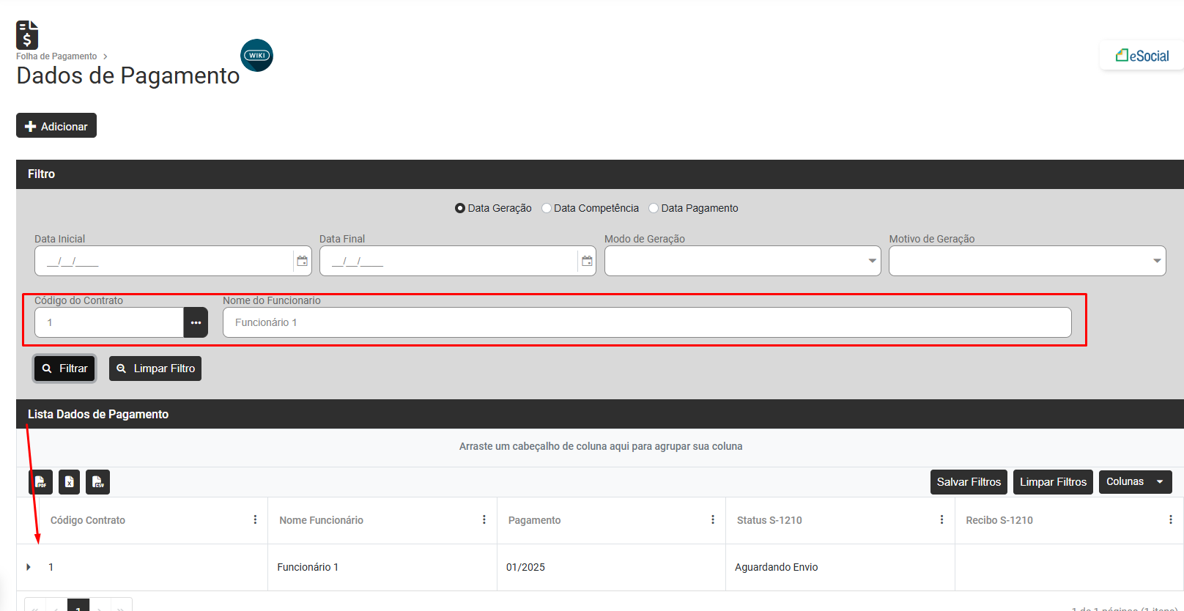This screenshot has height=611, width=1184.
Task: Open contract lookup ellipsis button
Action: point(196,322)
